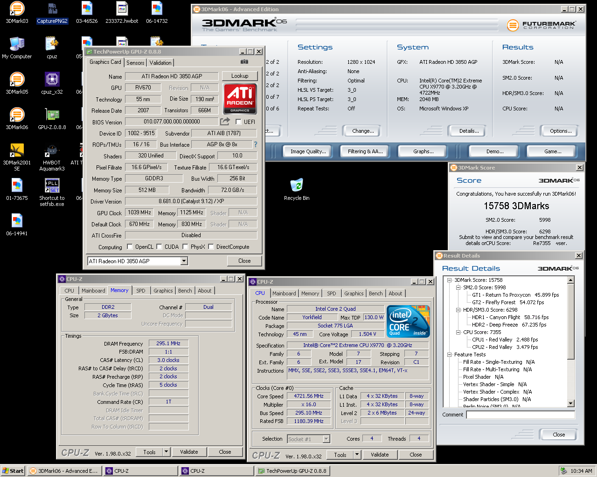597x477 pixels.
Task: Click the Filtering & AA... button
Action: pyautogui.click(x=365, y=151)
